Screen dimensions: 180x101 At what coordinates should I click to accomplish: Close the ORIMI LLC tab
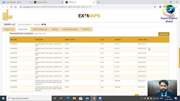93,2
